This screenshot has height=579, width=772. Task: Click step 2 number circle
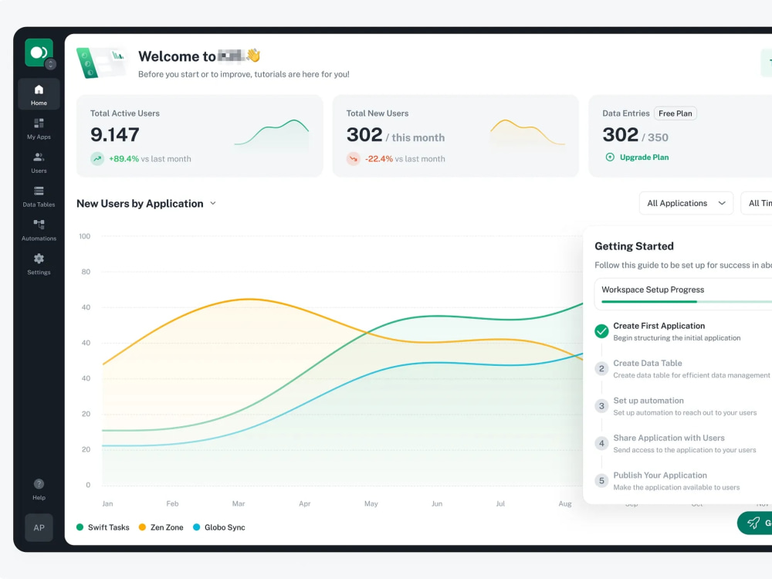[601, 369]
